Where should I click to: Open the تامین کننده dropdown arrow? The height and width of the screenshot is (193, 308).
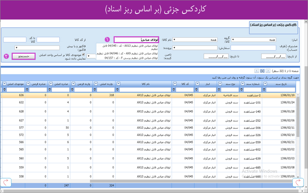tap(88, 56)
